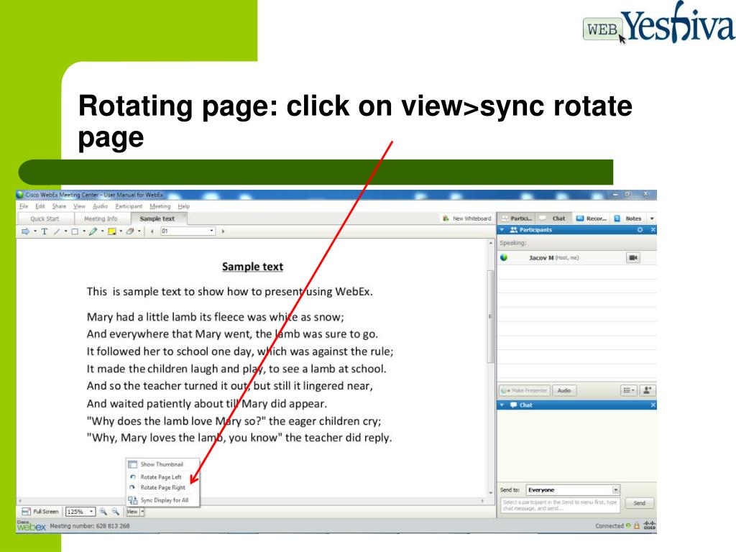Expand Eraser tool options arrow

139,231
